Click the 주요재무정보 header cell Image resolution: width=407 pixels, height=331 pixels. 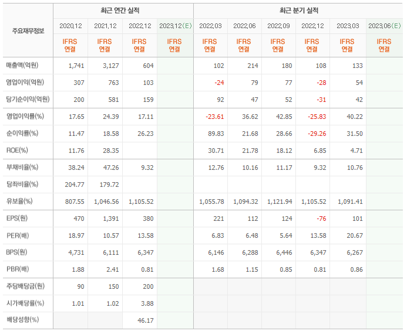click(x=28, y=31)
